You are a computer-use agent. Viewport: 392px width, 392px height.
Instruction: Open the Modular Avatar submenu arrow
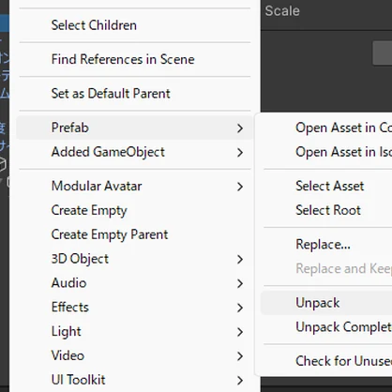240,187
